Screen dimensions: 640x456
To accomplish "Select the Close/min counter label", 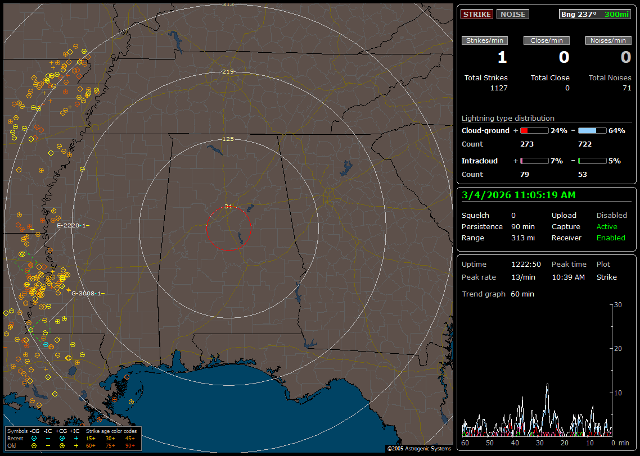I will click(x=547, y=40).
